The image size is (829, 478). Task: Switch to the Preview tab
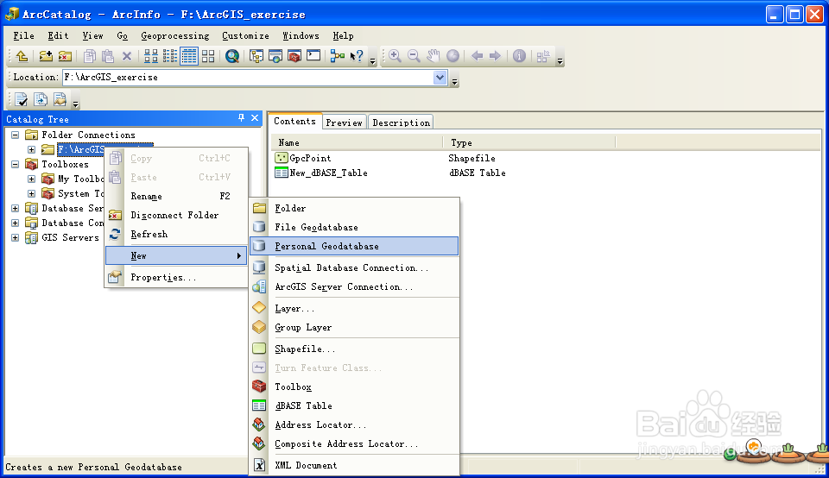tap(345, 123)
